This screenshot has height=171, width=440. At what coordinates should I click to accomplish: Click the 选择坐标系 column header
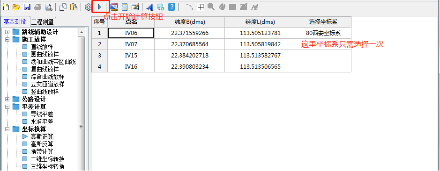tap(323, 22)
